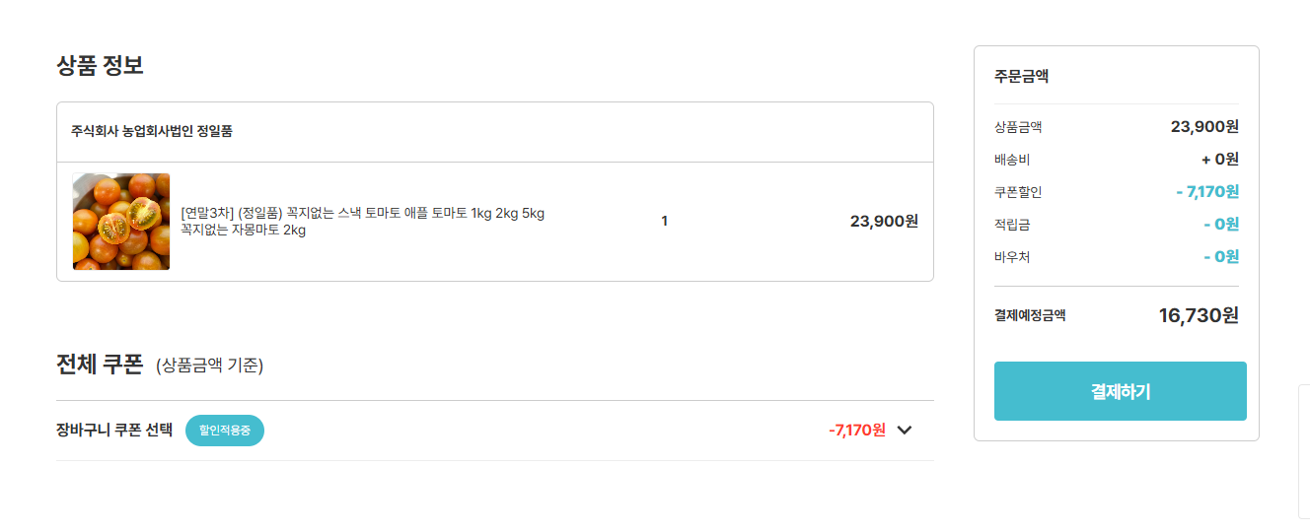Click the (상품금액 기준) note text

click(x=209, y=366)
